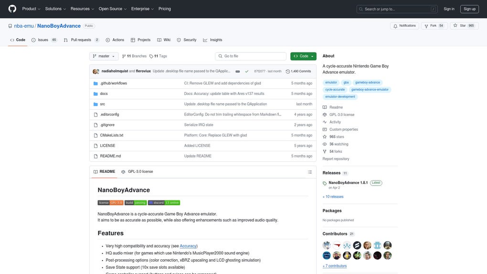Open the README.md file
The height and width of the screenshot is (274, 487).
point(110,156)
